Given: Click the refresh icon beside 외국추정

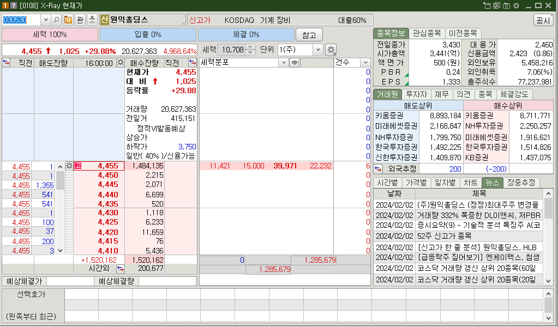Looking at the screenshot, I should (377, 169).
